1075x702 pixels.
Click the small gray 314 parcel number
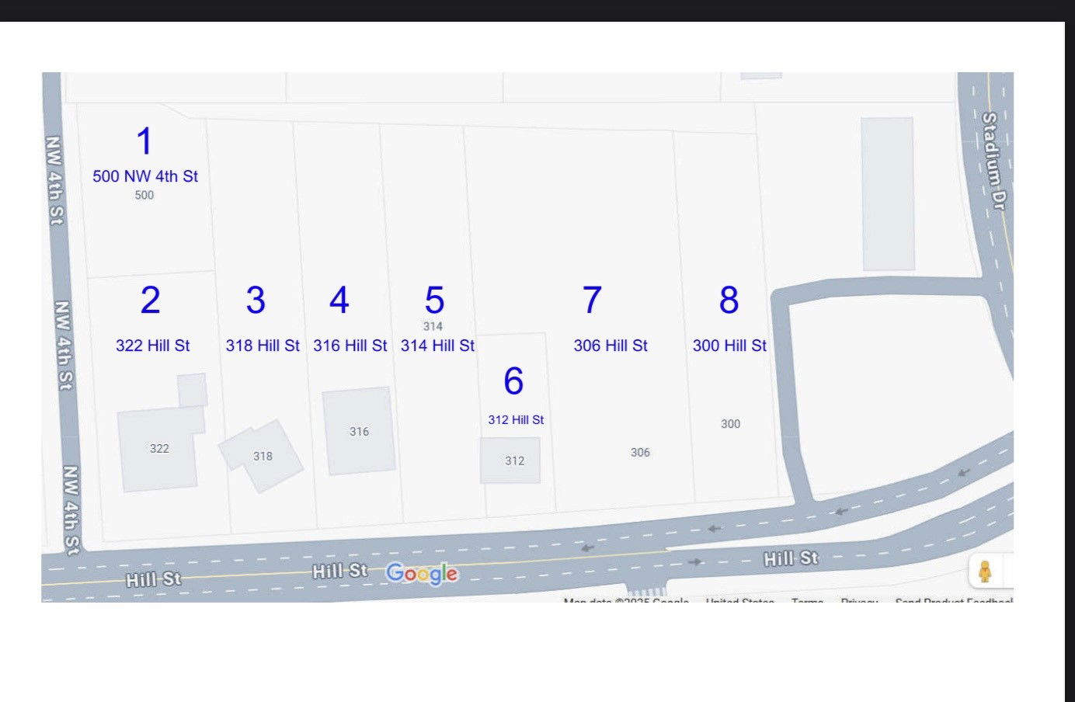(x=433, y=326)
